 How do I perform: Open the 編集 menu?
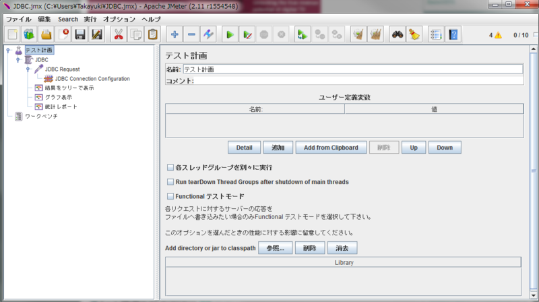point(44,20)
